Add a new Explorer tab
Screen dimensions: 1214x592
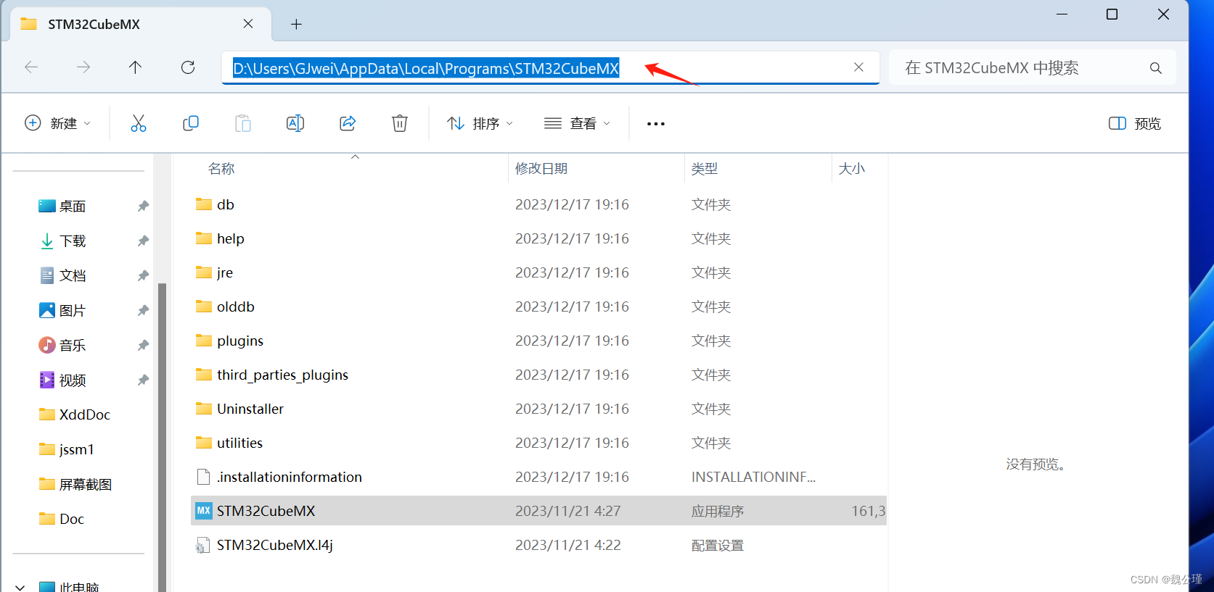pyautogui.click(x=296, y=25)
